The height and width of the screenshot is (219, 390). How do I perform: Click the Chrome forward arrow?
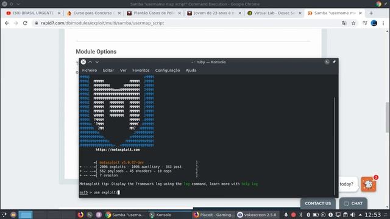[16, 23]
